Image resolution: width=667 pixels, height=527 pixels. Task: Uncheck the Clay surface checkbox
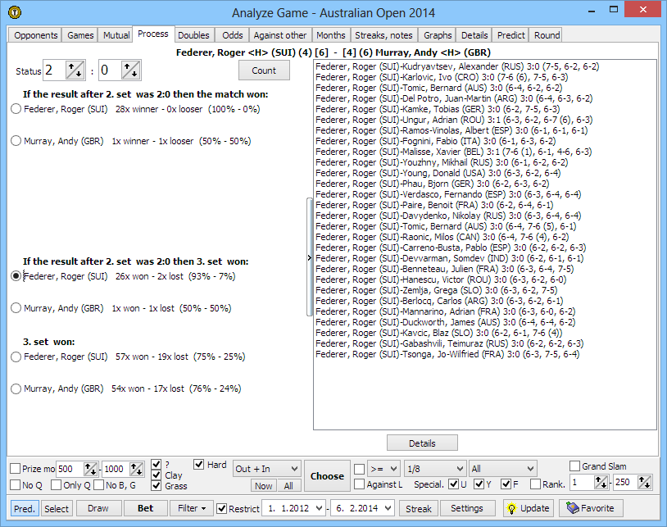pos(157,475)
